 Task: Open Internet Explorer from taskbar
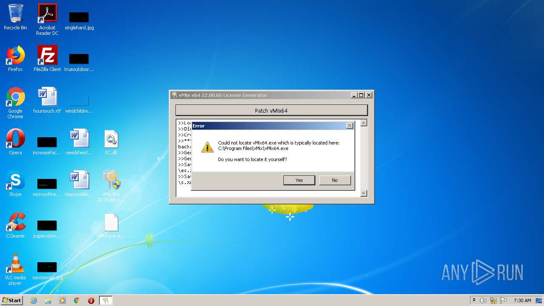(x=34, y=300)
